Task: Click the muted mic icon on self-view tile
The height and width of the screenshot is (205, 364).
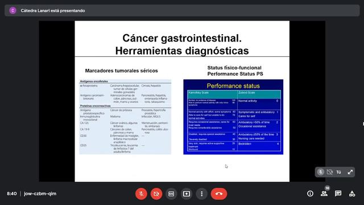Action: coord(321,172)
